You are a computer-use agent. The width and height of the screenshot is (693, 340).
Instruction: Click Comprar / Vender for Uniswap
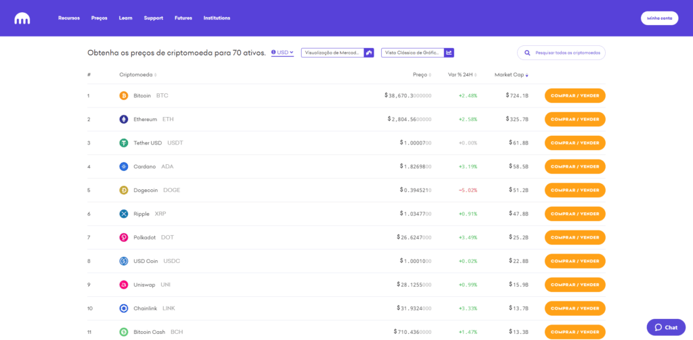pyautogui.click(x=575, y=285)
